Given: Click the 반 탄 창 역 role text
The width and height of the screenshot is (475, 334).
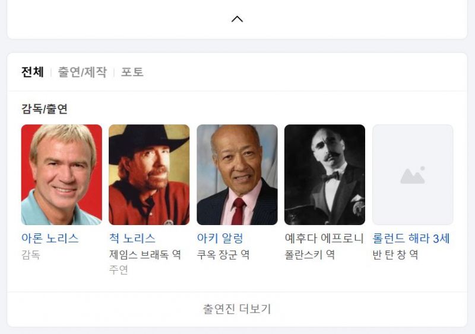Looking at the screenshot, I should pyautogui.click(x=395, y=255).
